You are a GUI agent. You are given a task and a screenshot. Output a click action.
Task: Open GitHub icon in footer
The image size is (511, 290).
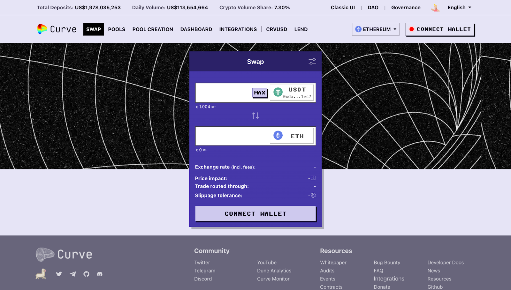click(x=86, y=274)
